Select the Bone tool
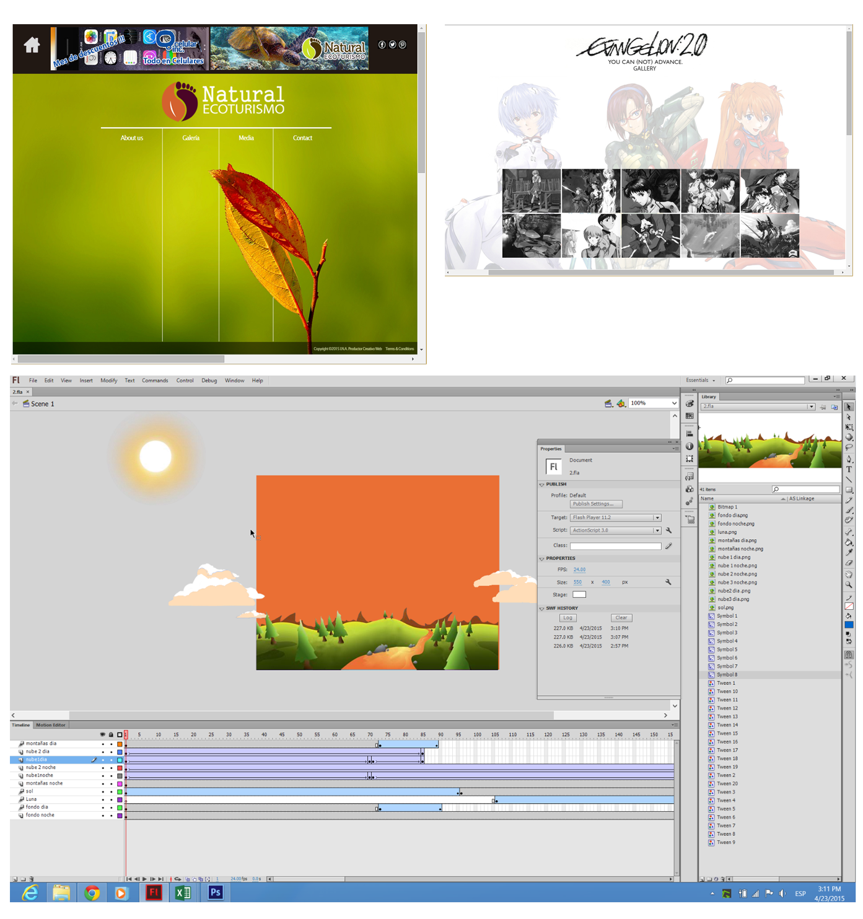The height and width of the screenshot is (919, 863). point(849,532)
